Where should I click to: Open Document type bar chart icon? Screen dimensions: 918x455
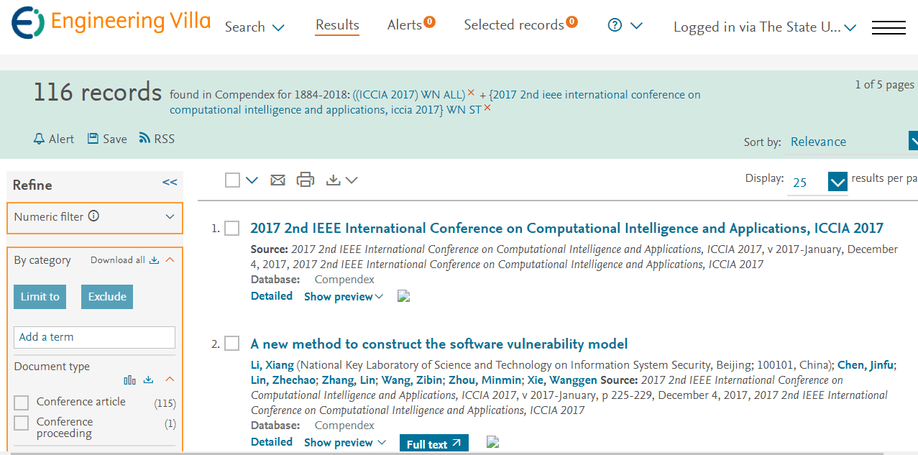point(129,380)
